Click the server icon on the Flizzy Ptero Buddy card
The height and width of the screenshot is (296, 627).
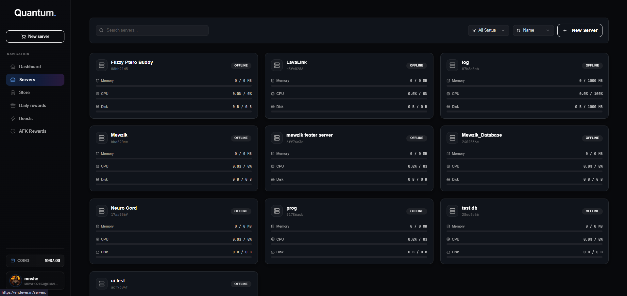pos(102,65)
